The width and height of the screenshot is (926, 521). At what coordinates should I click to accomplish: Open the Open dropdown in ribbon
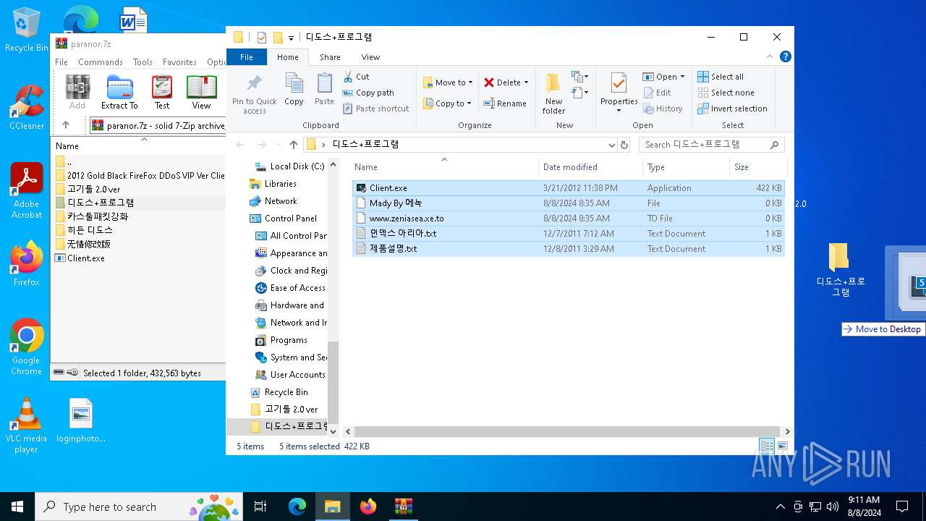663,77
